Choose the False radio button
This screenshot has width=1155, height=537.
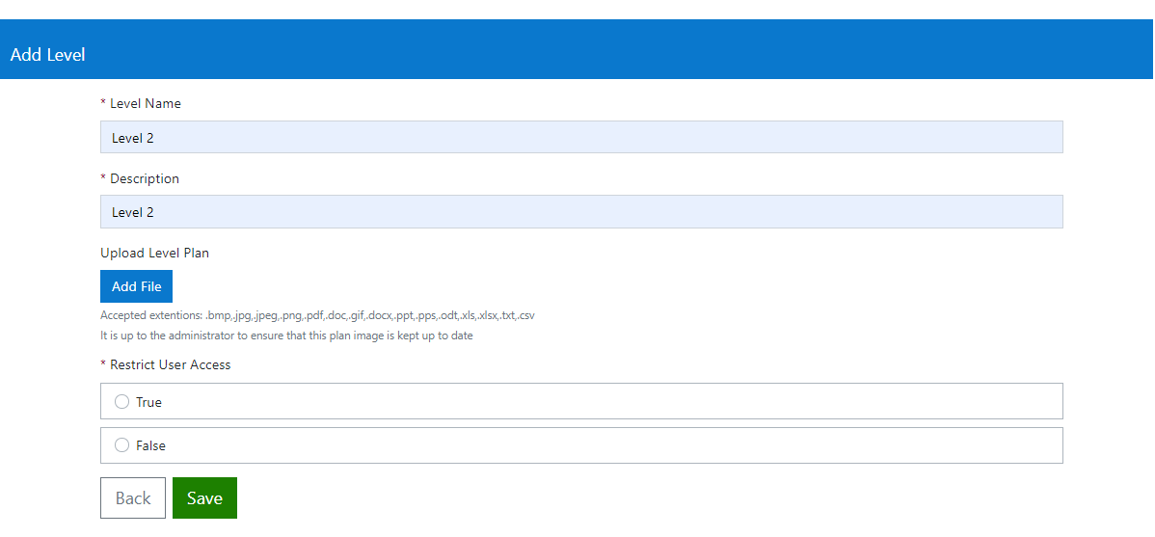122,445
